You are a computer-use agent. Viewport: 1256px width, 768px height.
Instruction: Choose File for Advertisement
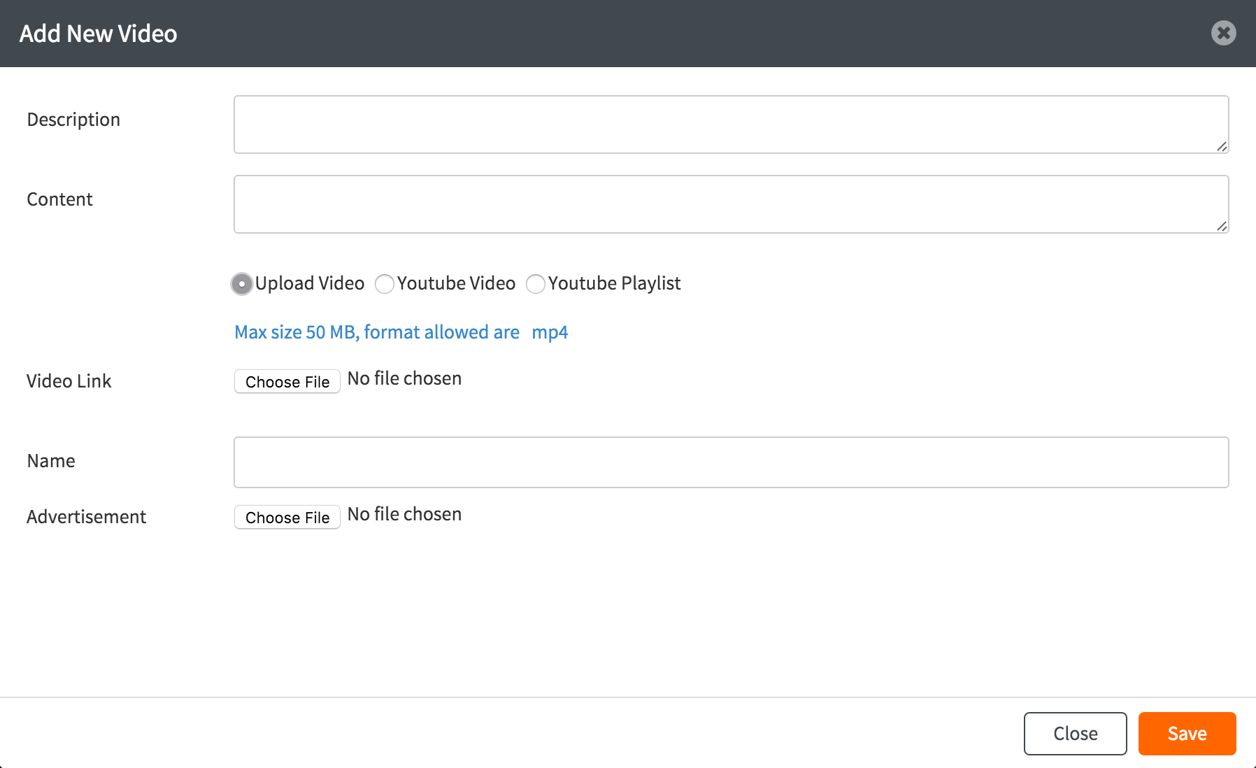(x=287, y=517)
